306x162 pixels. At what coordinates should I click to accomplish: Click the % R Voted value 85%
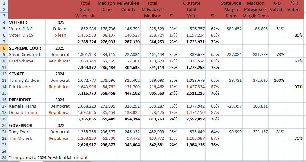294,35
